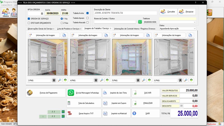224x126 pixels.
Task: Tick the Tabela Atacado checkbox
Action: pos(88,22)
